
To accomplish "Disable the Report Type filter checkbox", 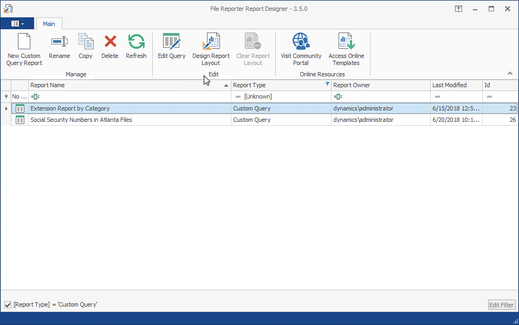I will 8,305.
